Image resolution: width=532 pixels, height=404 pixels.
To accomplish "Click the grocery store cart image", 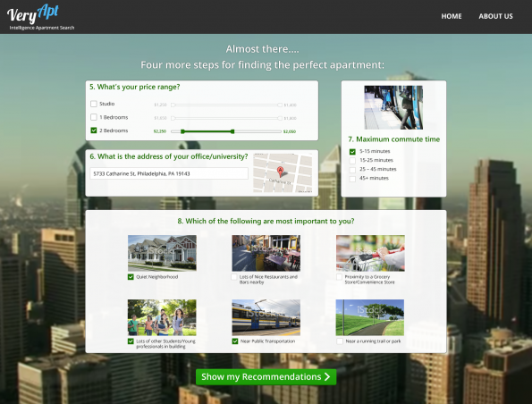I will tap(370, 253).
